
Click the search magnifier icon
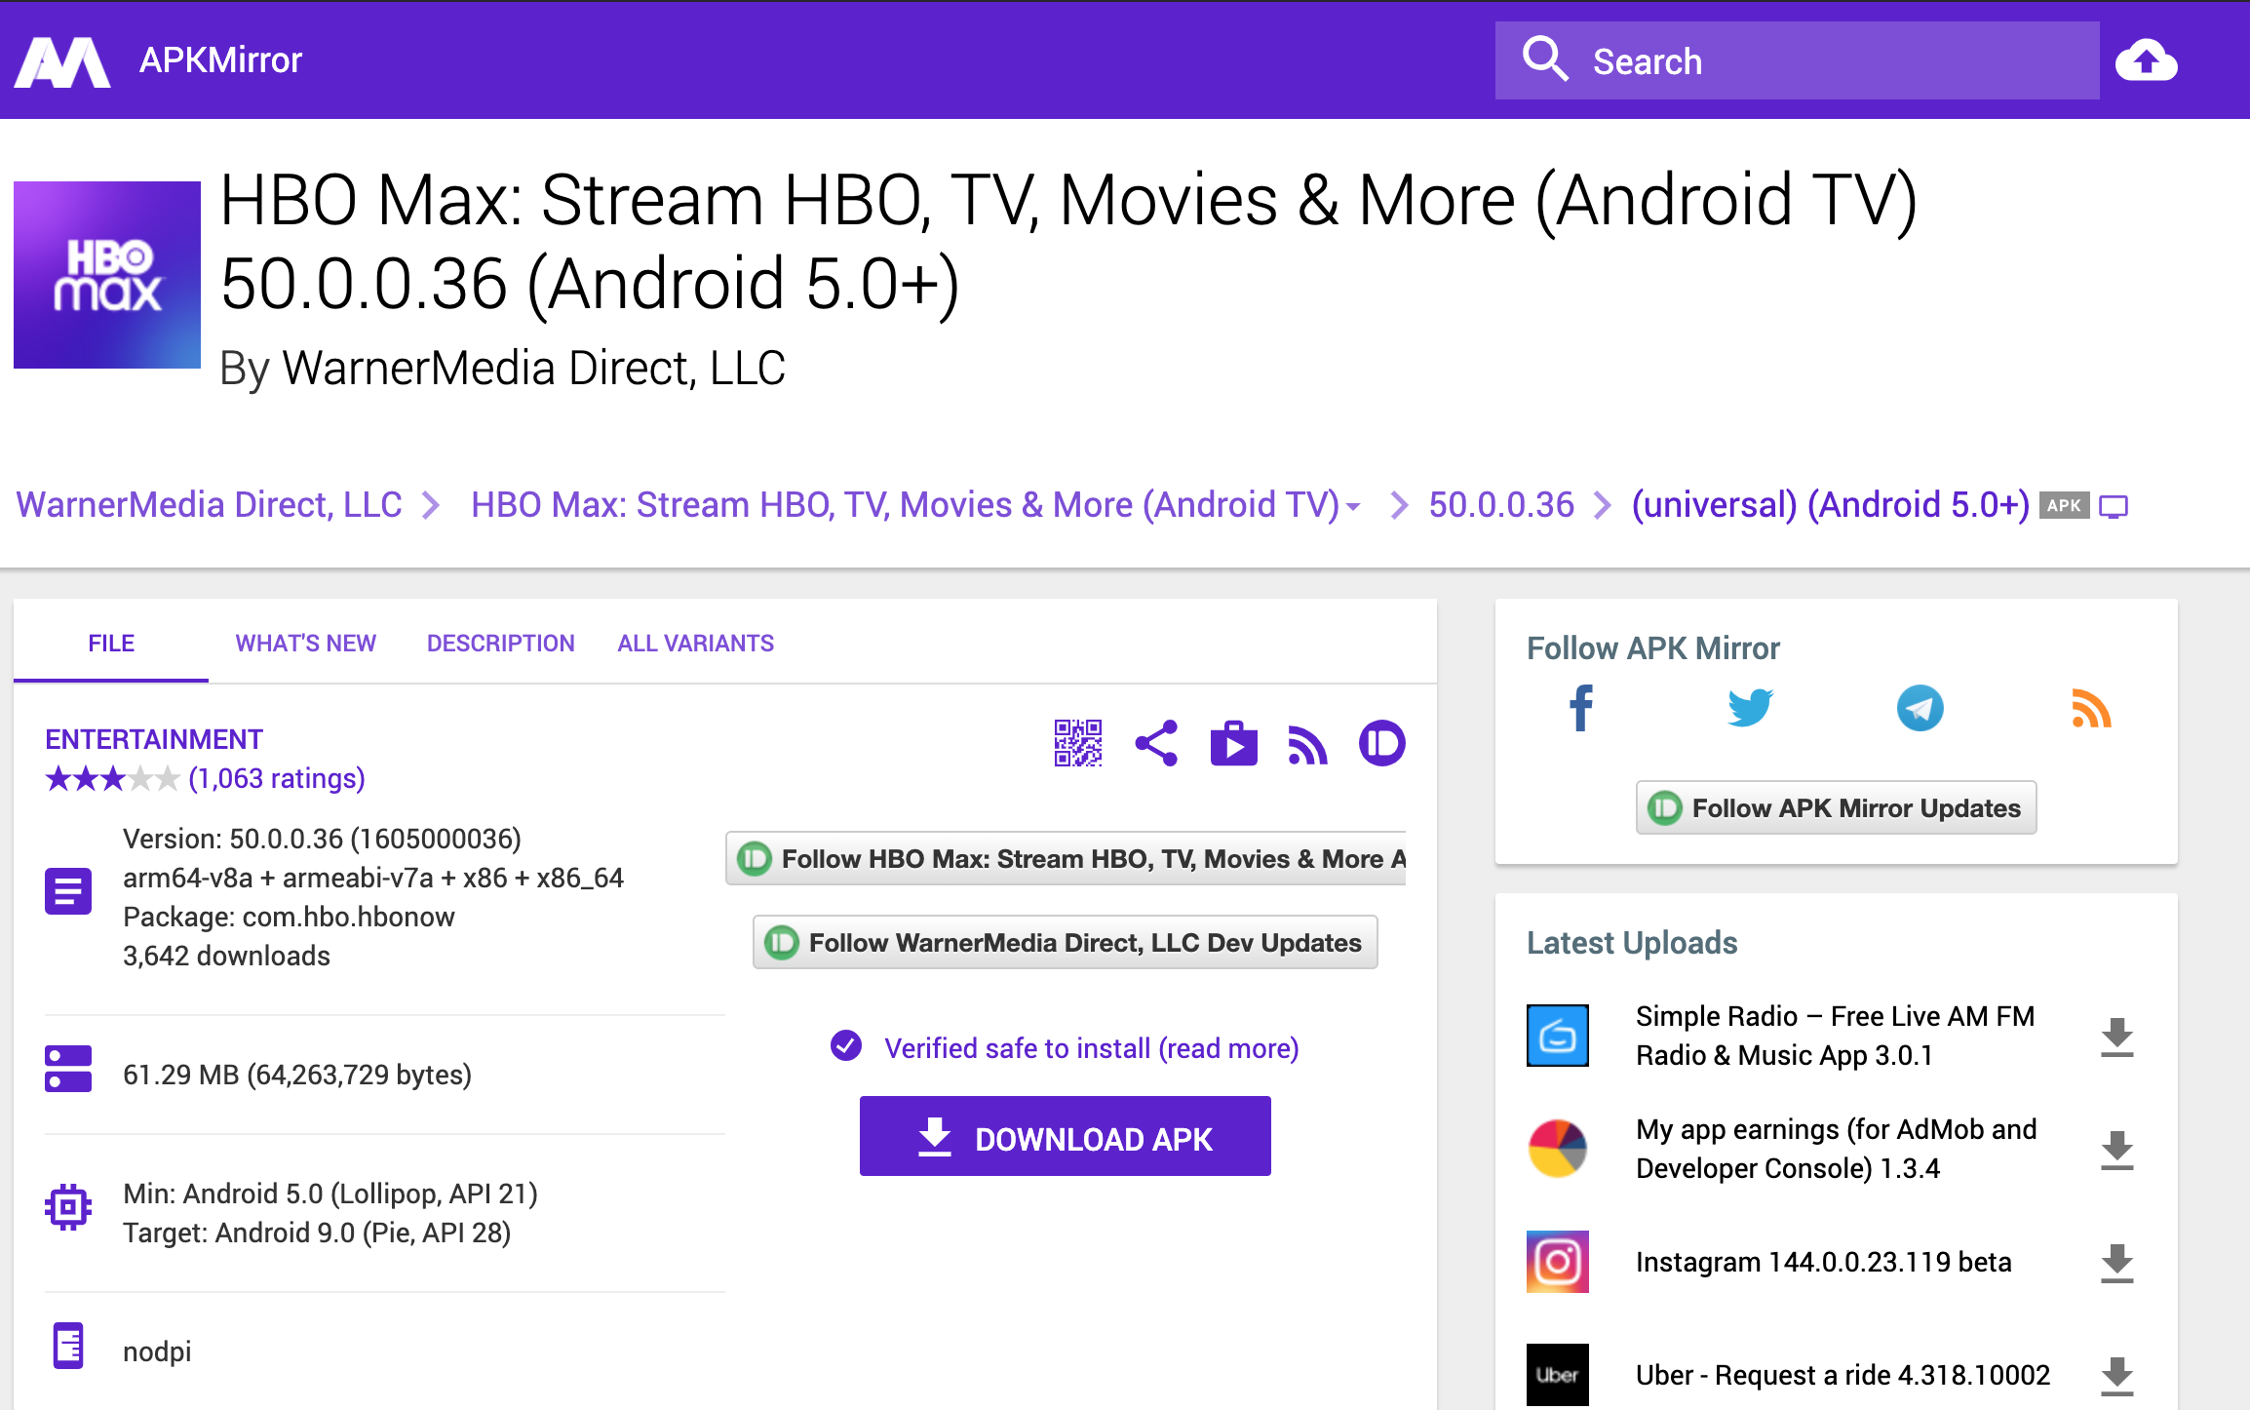pyautogui.click(x=1545, y=59)
